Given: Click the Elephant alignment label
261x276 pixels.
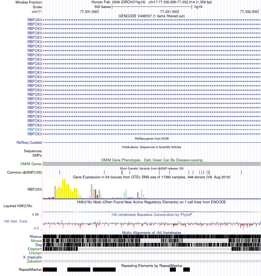Looking at the screenshot, I should [x=35, y=249].
